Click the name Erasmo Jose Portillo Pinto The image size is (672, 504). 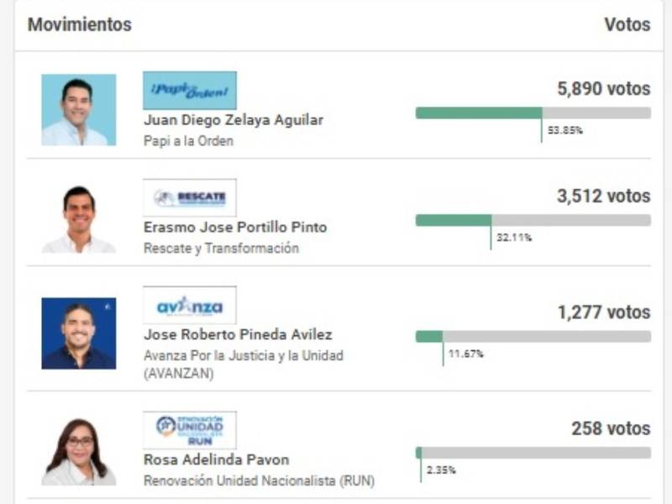point(235,228)
